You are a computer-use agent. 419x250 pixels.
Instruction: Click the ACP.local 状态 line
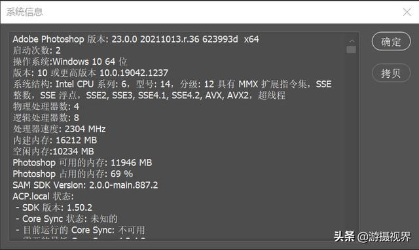43,196
